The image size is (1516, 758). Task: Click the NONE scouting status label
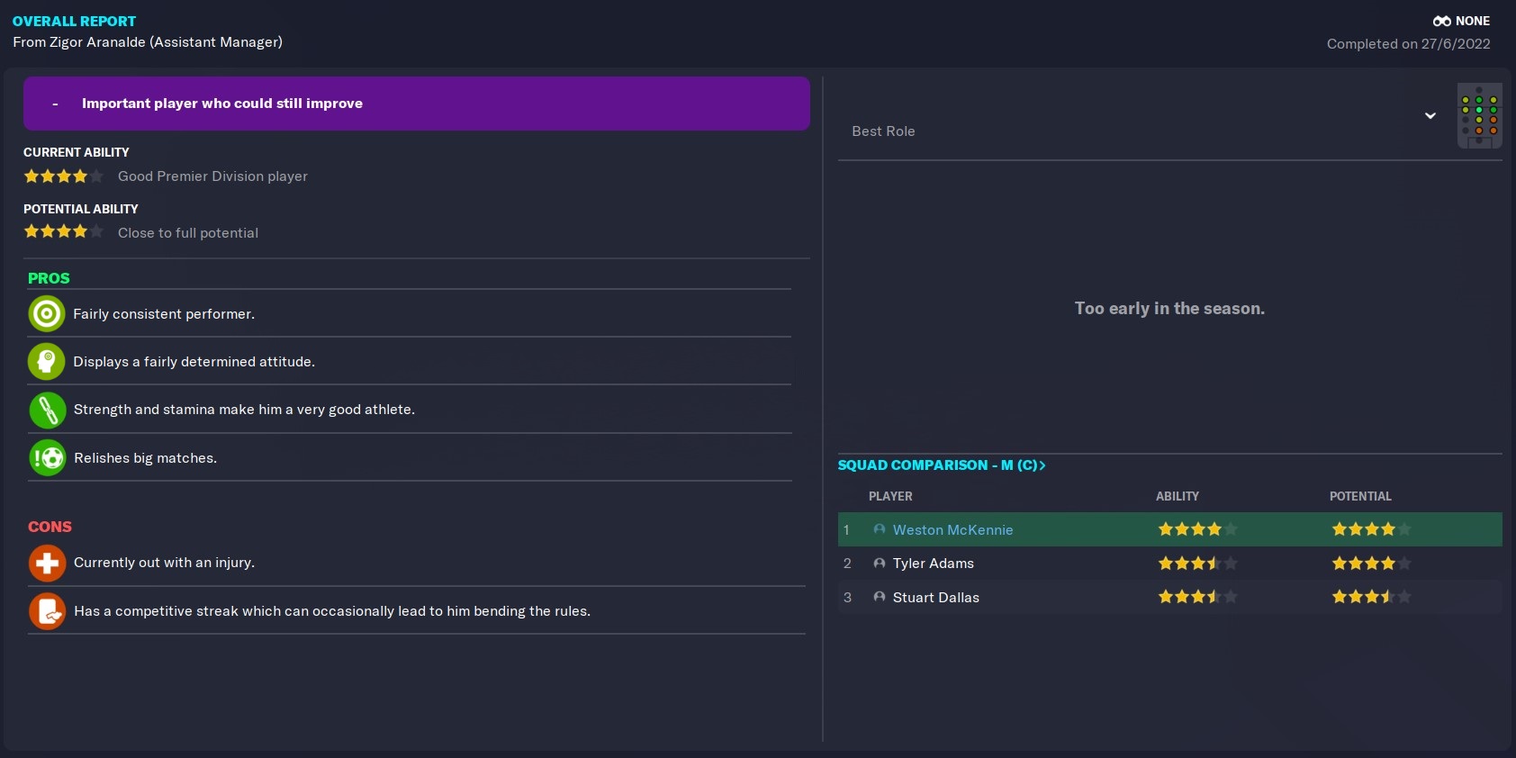[1473, 21]
